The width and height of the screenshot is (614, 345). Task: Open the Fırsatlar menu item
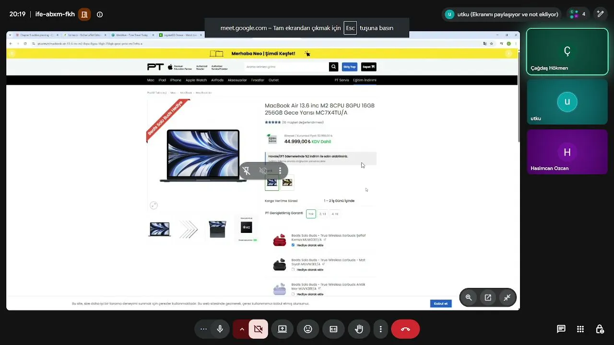[x=258, y=80]
